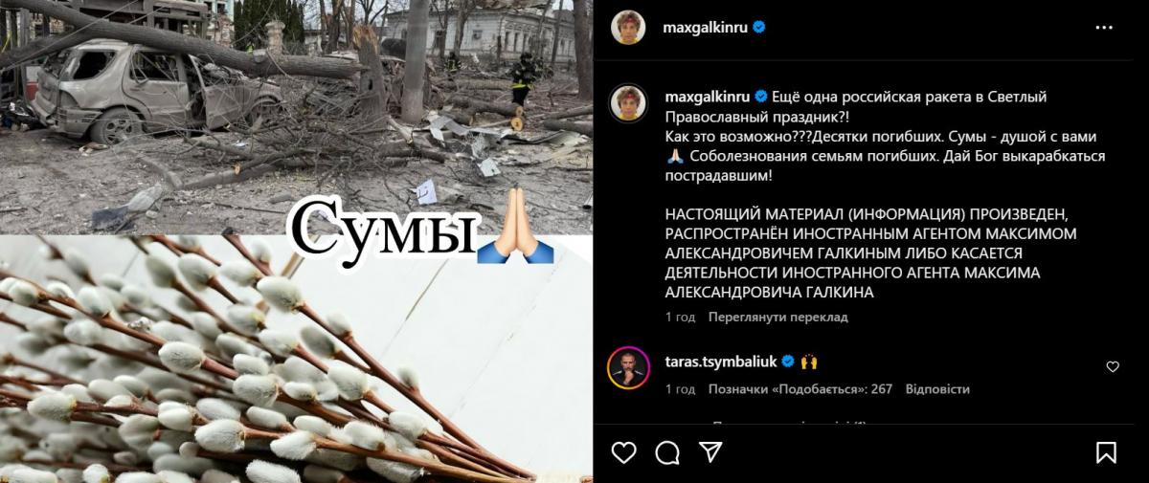This screenshot has width=1149, height=483.
Task: Open maxgalkinru username in header
Action: coord(706,28)
